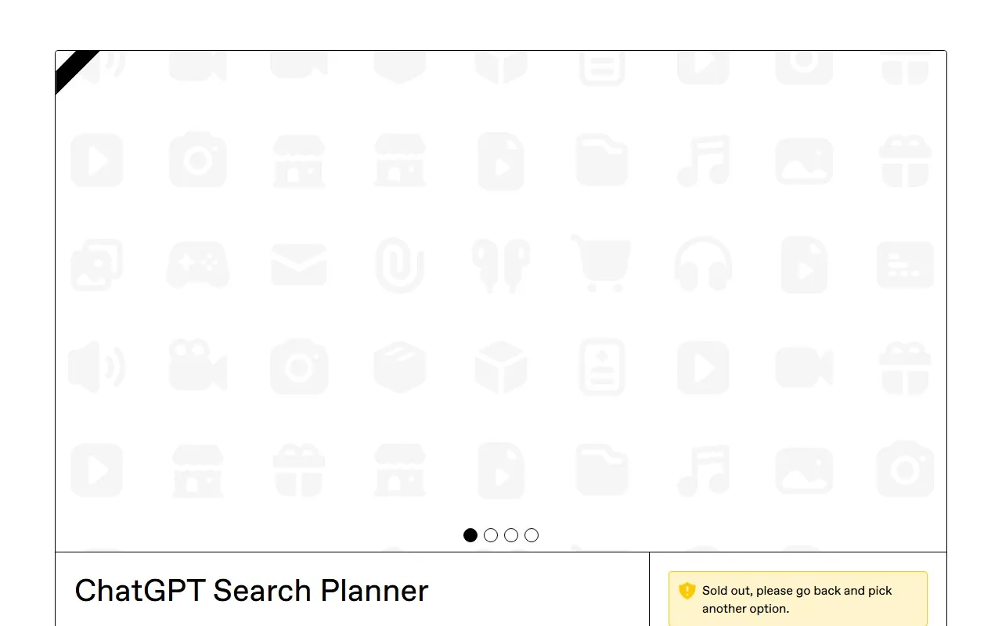Click the game controller icon
This screenshot has width=1002, height=626.
click(198, 264)
